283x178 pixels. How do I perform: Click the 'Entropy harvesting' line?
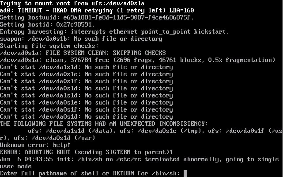114,32
